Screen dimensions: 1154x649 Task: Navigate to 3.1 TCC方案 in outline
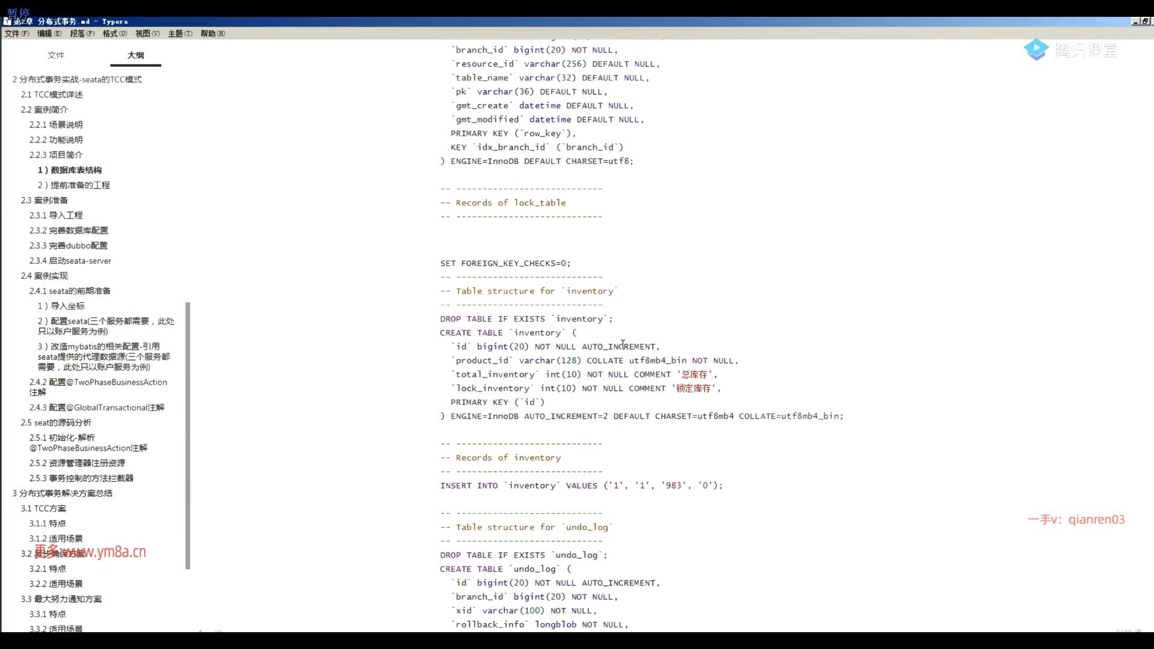(x=44, y=508)
